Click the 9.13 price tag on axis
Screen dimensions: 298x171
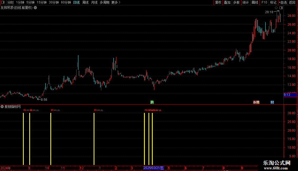pyautogui.click(x=290, y=95)
